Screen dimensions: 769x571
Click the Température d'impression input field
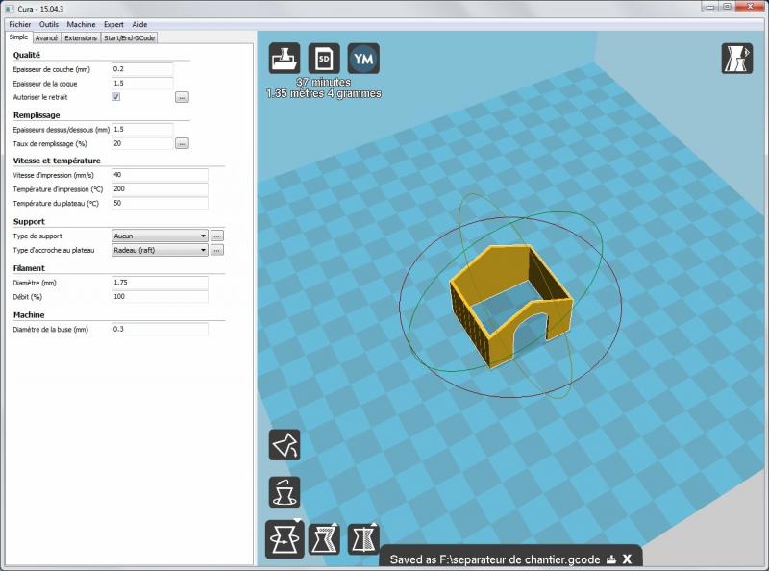coord(160,189)
